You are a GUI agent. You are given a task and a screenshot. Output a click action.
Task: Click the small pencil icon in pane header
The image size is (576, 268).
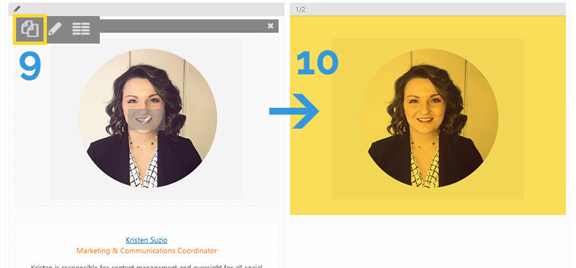(17, 9)
